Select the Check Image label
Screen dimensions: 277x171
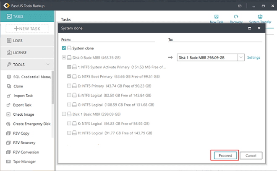[24, 114]
